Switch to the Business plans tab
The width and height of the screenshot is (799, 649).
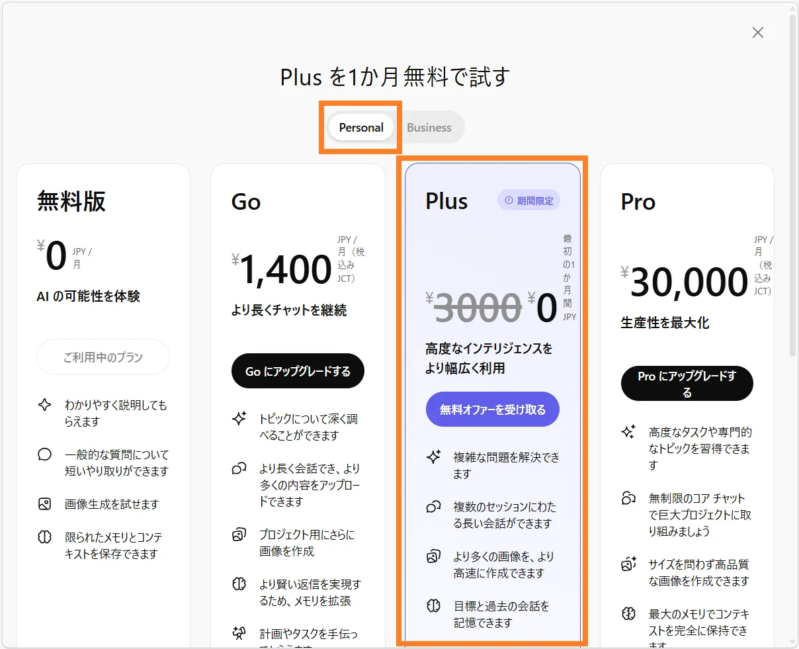(429, 128)
